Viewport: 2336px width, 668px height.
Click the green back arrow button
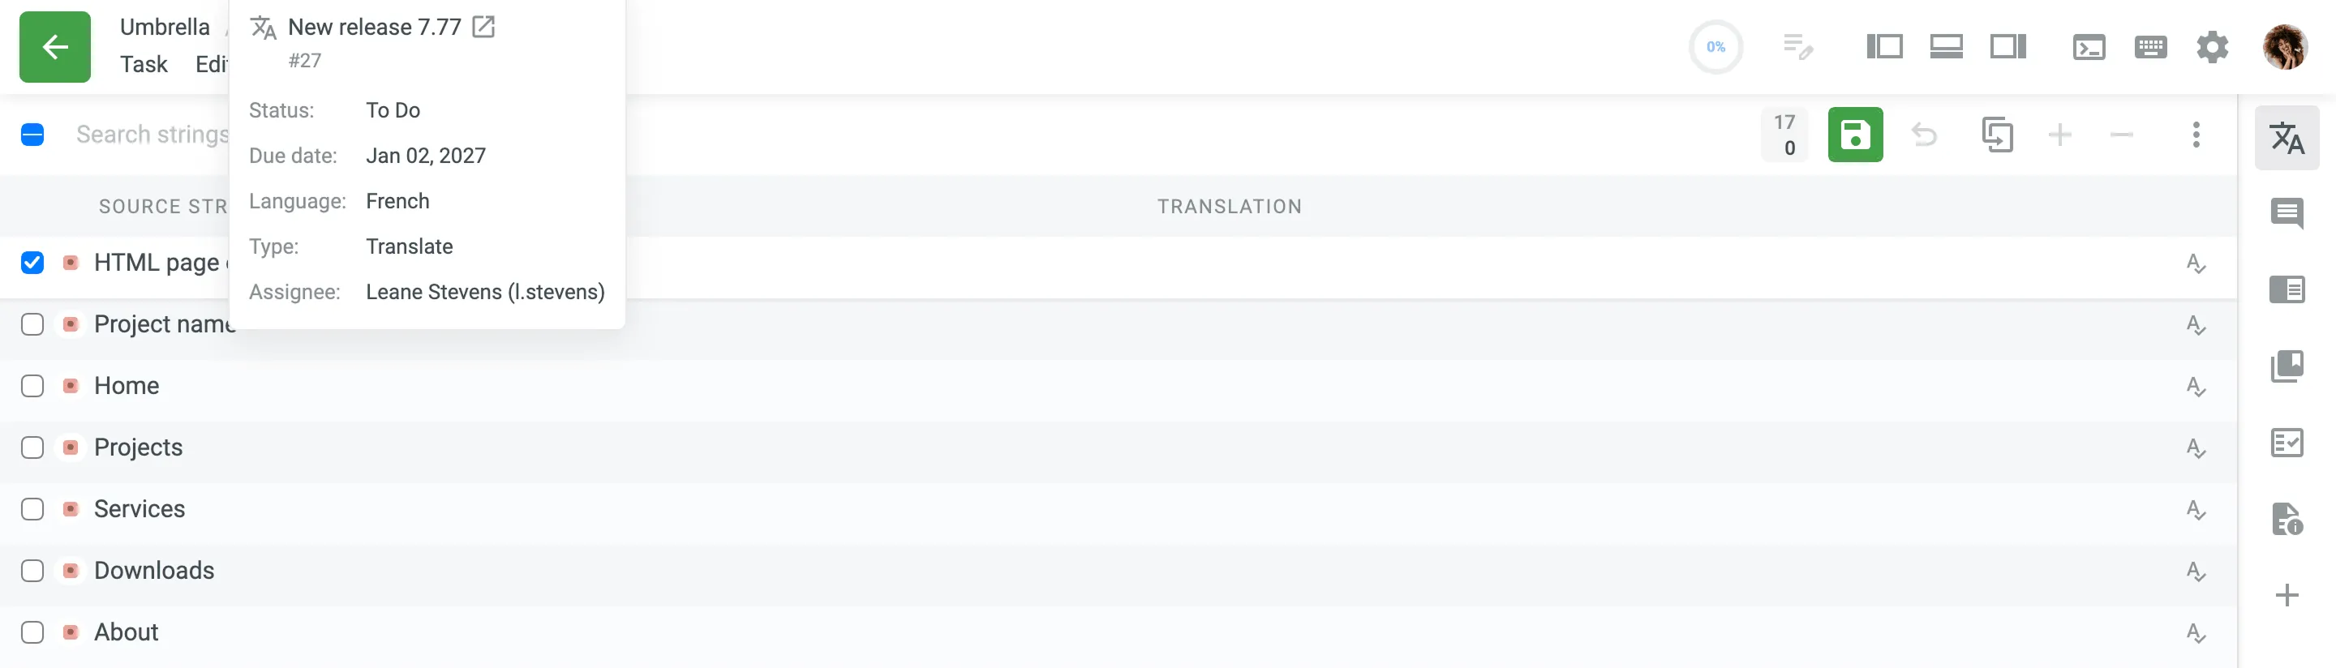54,47
